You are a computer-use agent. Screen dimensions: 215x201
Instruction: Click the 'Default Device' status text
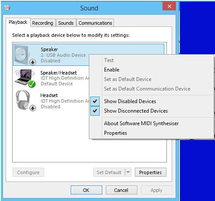tap(57, 84)
